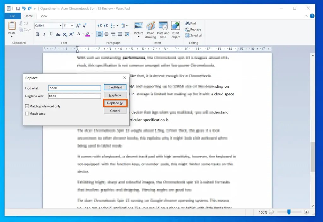Click the text highlight color icon
Screen dimensions: 323x222
(87, 34)
